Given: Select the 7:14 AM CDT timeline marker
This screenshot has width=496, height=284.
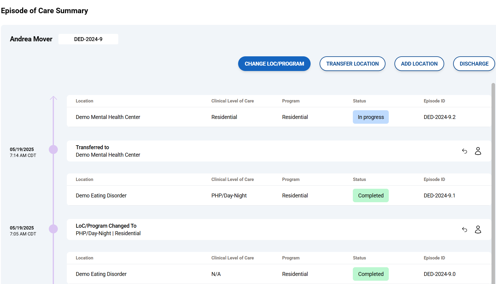Looking at the screenshot, I should click(53, 149).
